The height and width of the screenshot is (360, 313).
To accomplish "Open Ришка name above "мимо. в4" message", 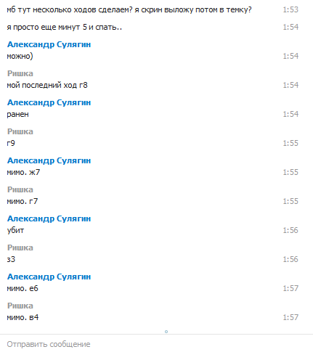I will (20, 306).
